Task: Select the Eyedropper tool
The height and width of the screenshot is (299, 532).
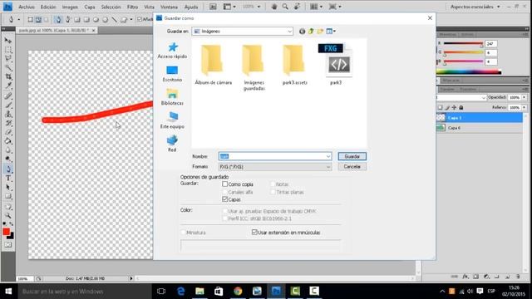Action: tap(8, 86)
